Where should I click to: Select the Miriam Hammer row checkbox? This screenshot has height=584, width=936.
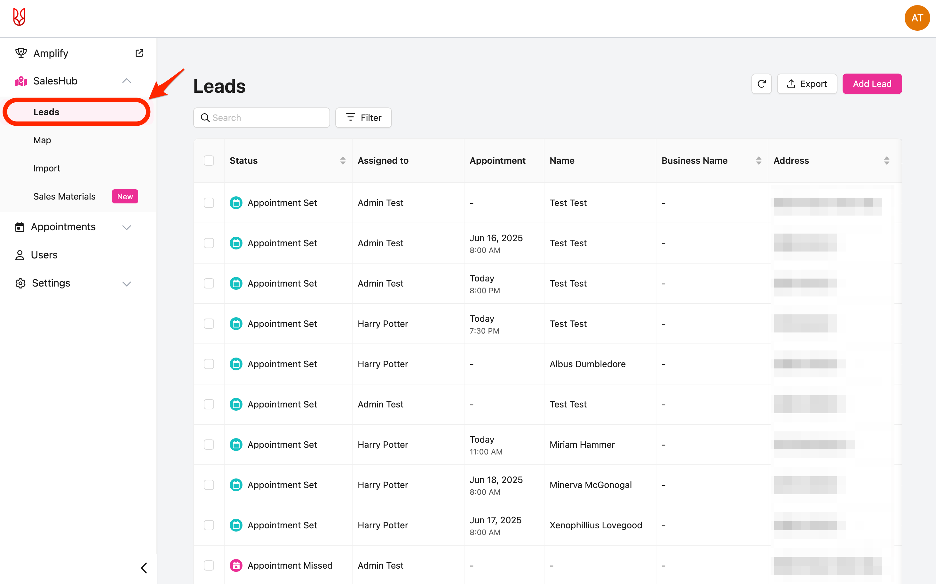click(209, 445)
